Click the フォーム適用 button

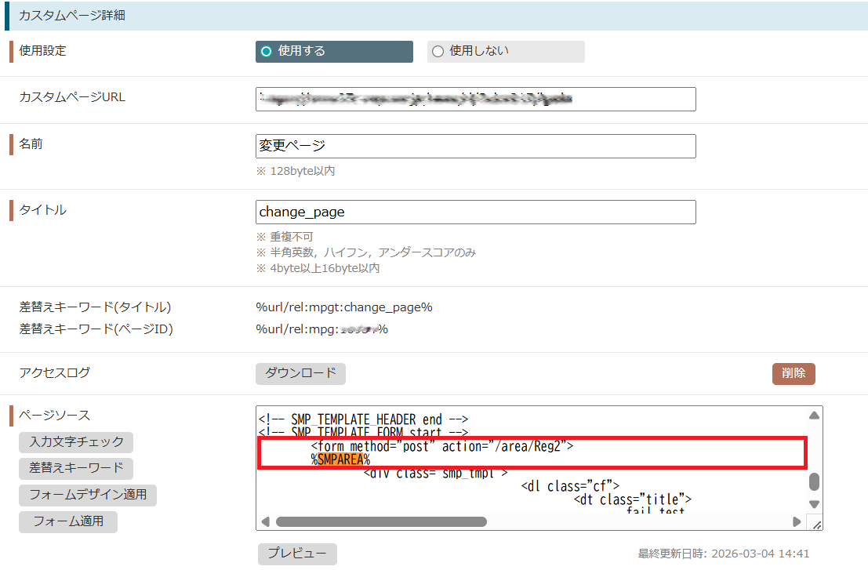click(67, 521)
